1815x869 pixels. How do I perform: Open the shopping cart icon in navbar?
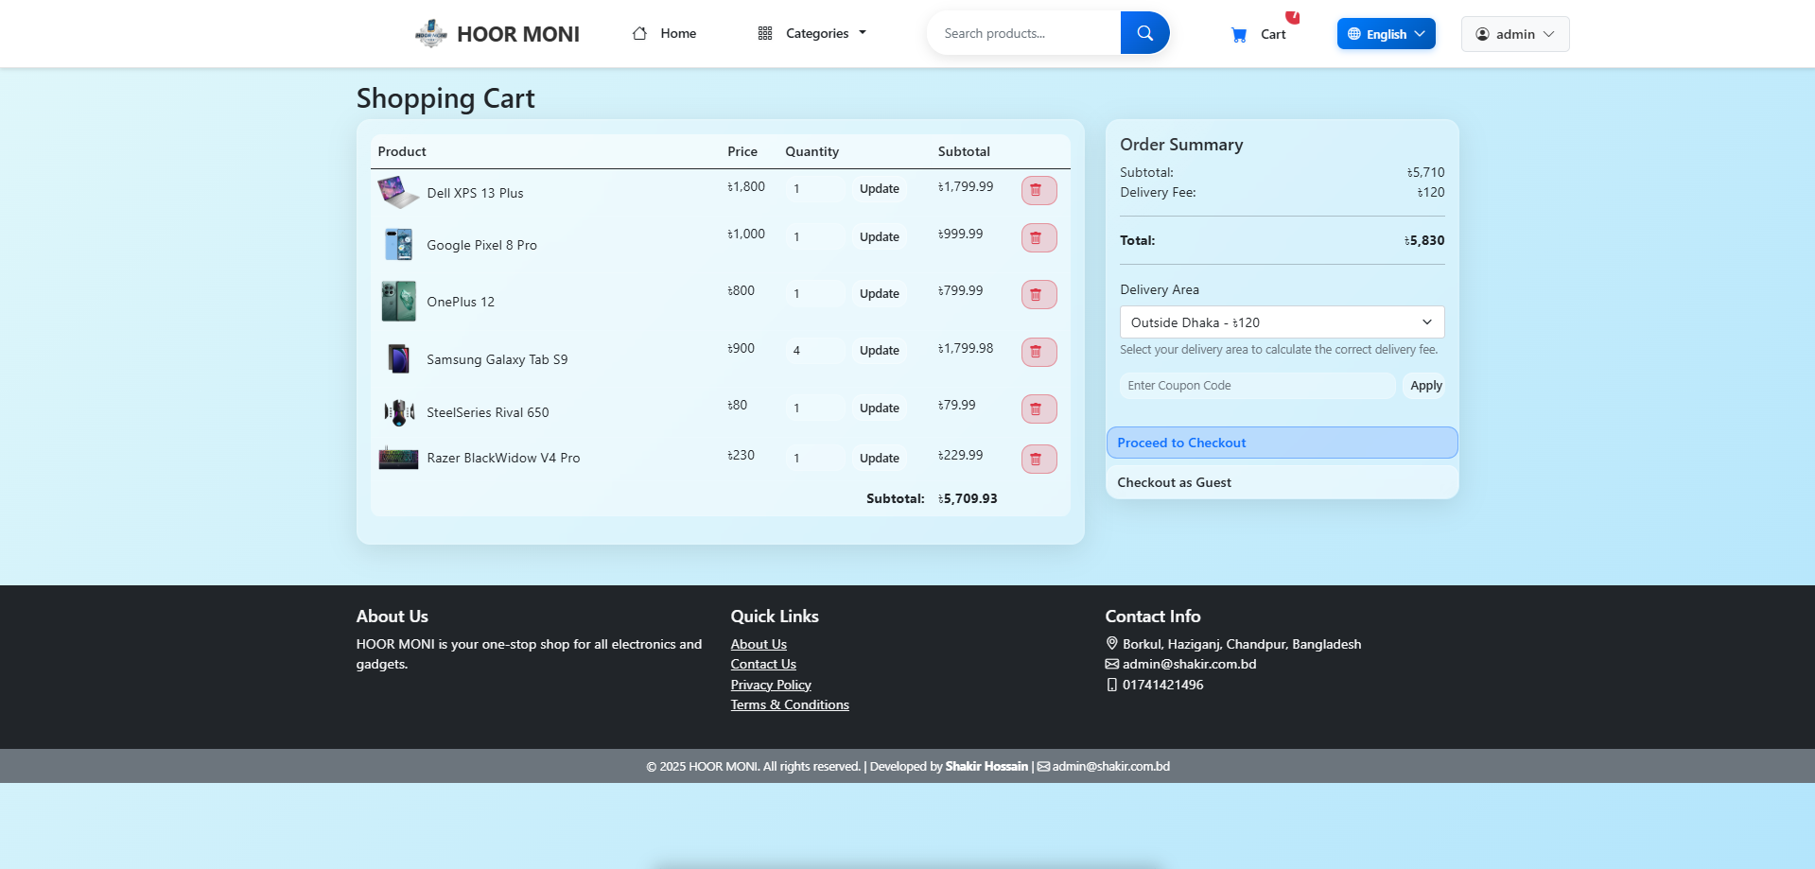pyautogui.click(x=1239, y=35)
